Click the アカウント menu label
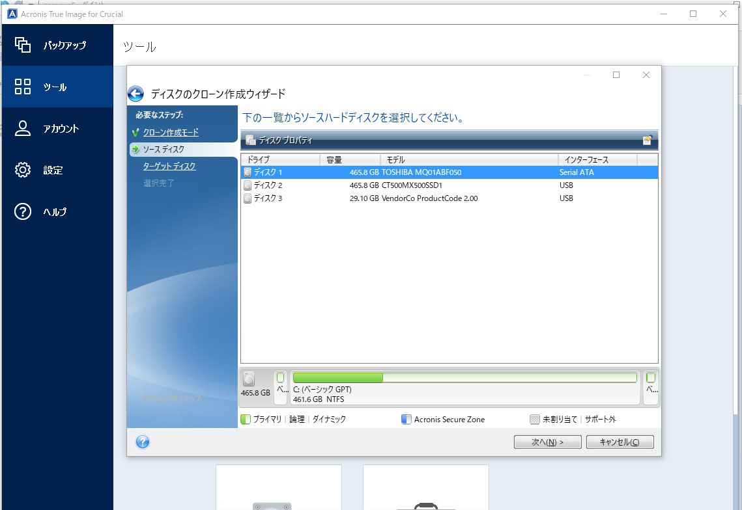This screenshot has width=742, height=510. pos(61,129)
